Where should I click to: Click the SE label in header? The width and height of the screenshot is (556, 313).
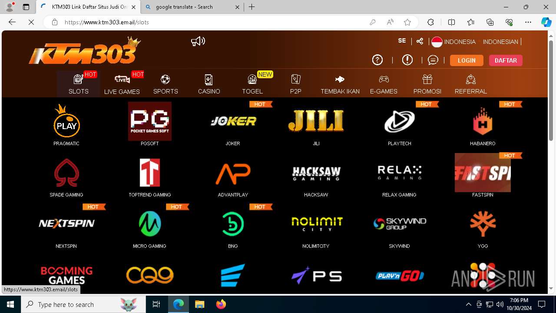(x=402, y=40)
